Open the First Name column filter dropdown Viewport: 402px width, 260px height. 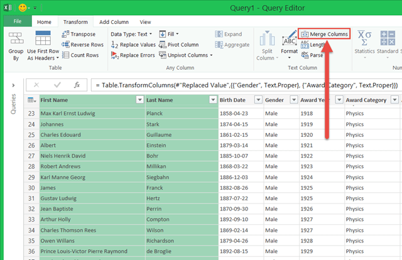pyautogui.click(x=139, y=100)
